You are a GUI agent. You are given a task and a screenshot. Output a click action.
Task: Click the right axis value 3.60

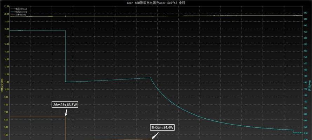[305, 19]
